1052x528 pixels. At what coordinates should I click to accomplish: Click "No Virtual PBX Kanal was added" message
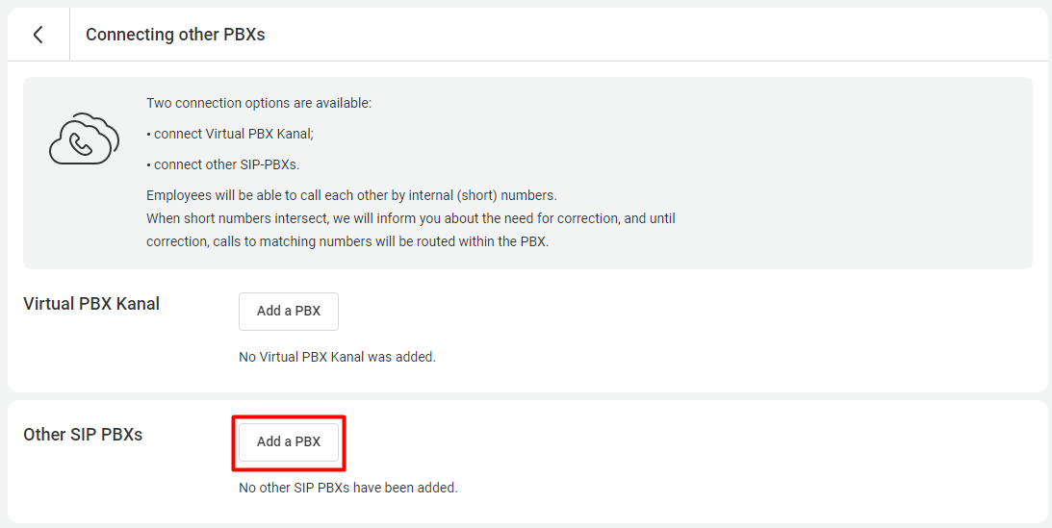(x=337, y=357)
